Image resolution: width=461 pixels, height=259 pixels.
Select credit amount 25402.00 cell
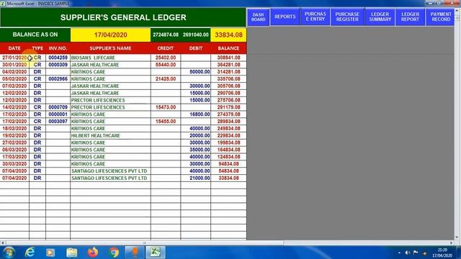point(166,58)
